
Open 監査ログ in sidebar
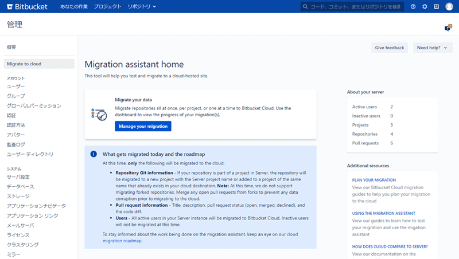pos(16,144)
